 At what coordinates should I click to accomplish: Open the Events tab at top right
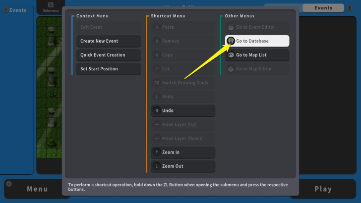click(x=323, y=8)
